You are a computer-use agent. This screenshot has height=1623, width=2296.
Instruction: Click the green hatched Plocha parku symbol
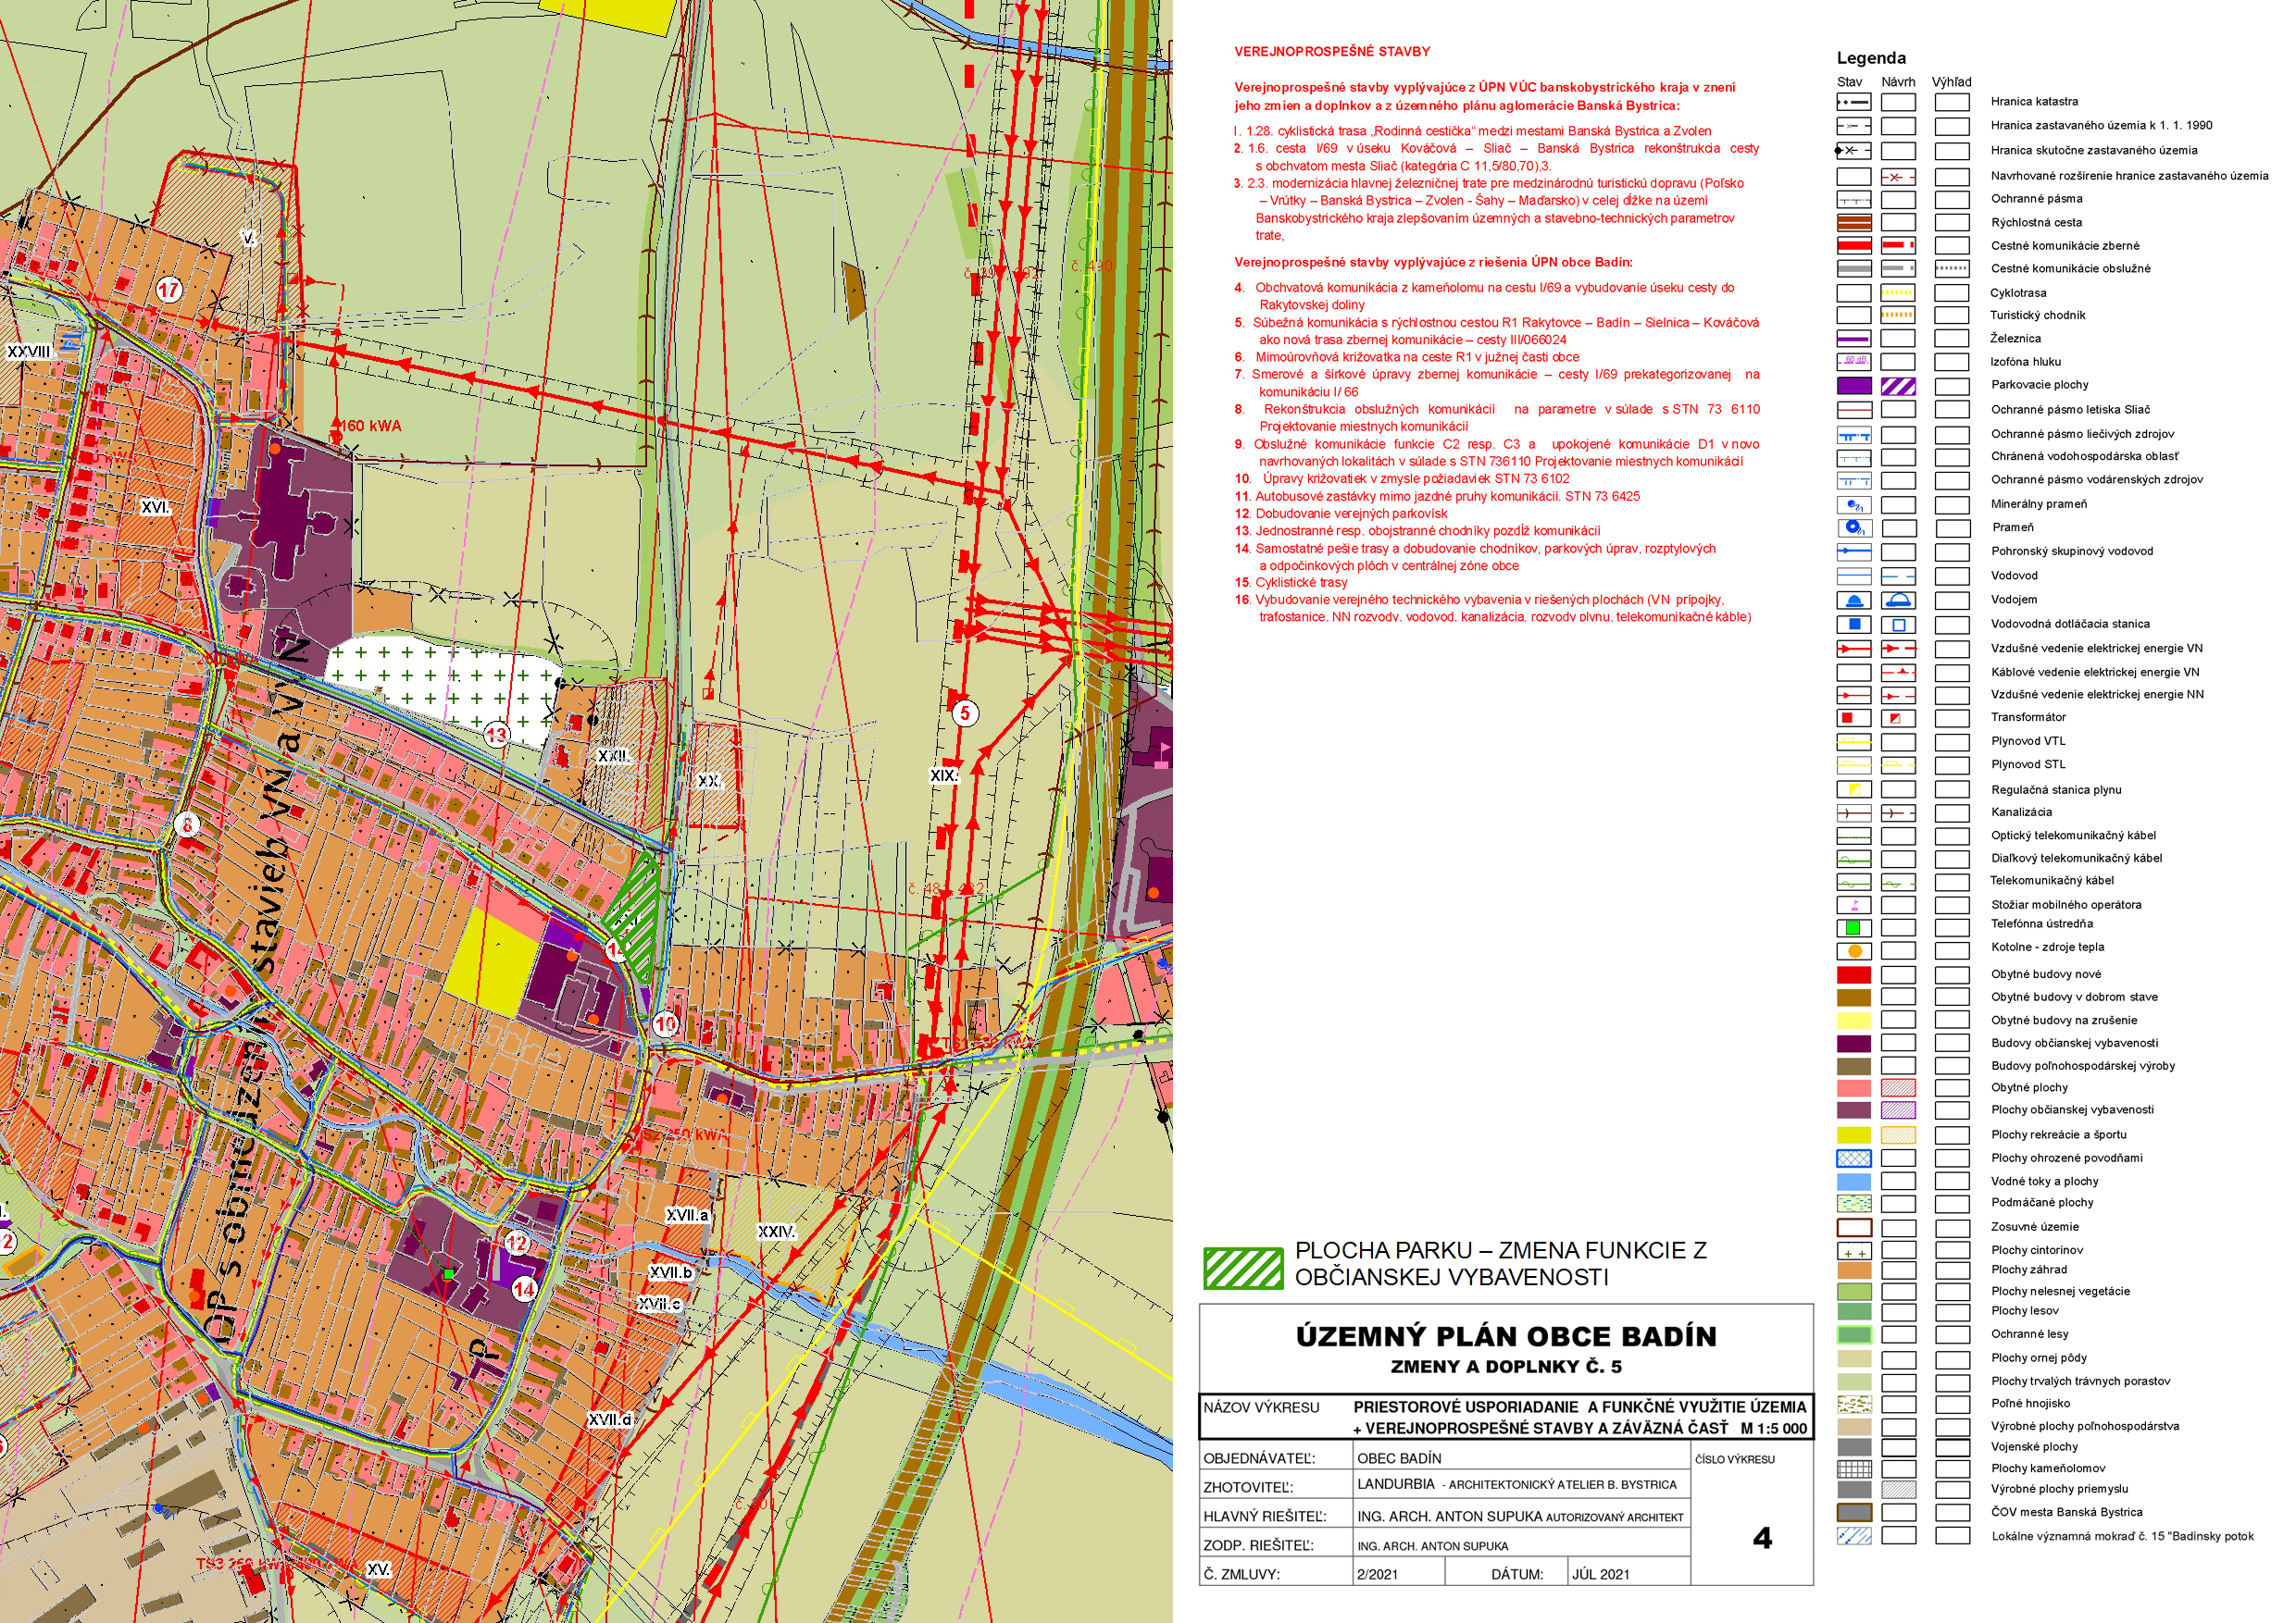point(1242,1268)
